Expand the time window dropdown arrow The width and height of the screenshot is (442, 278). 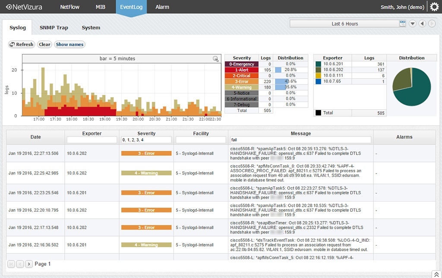pos(412,24)
